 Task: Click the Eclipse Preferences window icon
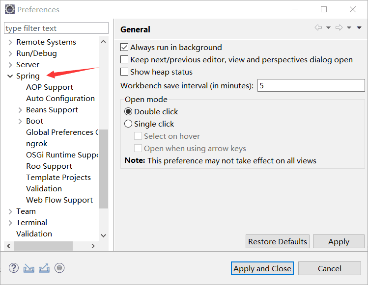coord(10,9)
